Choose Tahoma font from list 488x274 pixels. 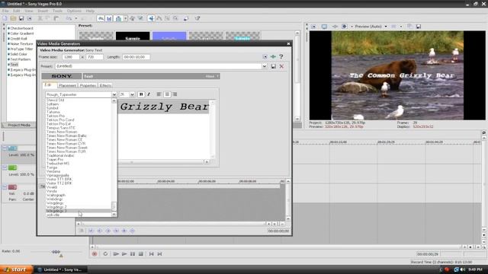pyautogui.click(x=79, y=112)
